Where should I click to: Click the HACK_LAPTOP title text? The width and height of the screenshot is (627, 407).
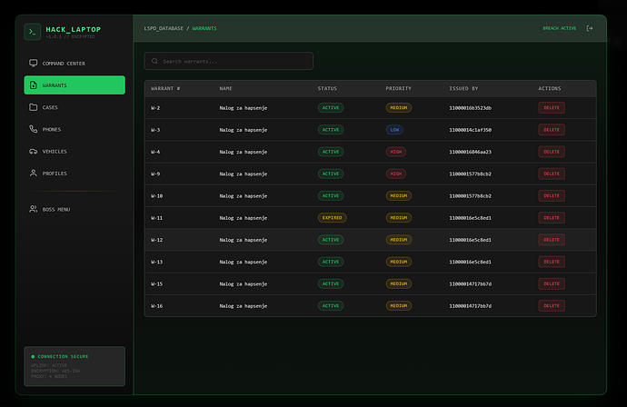click(x=74, y=29)
